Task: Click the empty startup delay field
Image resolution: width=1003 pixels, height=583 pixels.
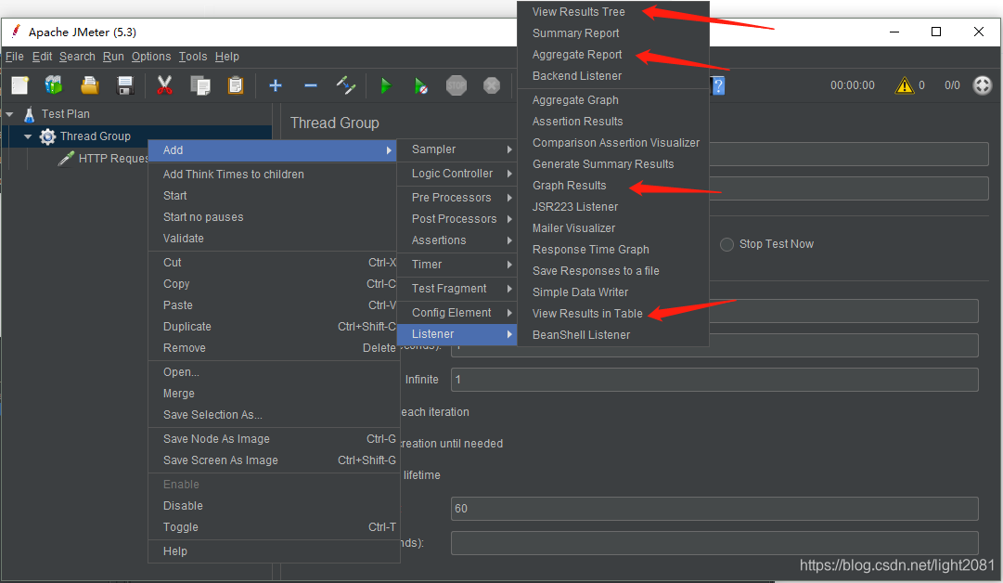Action: tap(714, 543)
